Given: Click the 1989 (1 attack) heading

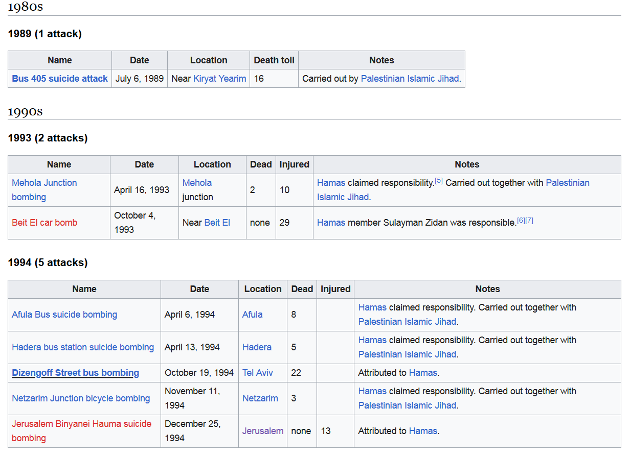Looking at the screenshot, I should (45, 34).
